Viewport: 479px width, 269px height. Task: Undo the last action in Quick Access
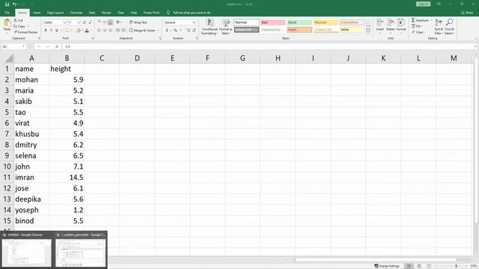pos(14,4)
